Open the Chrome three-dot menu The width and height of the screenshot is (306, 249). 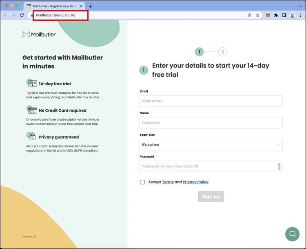click(301, 15)
